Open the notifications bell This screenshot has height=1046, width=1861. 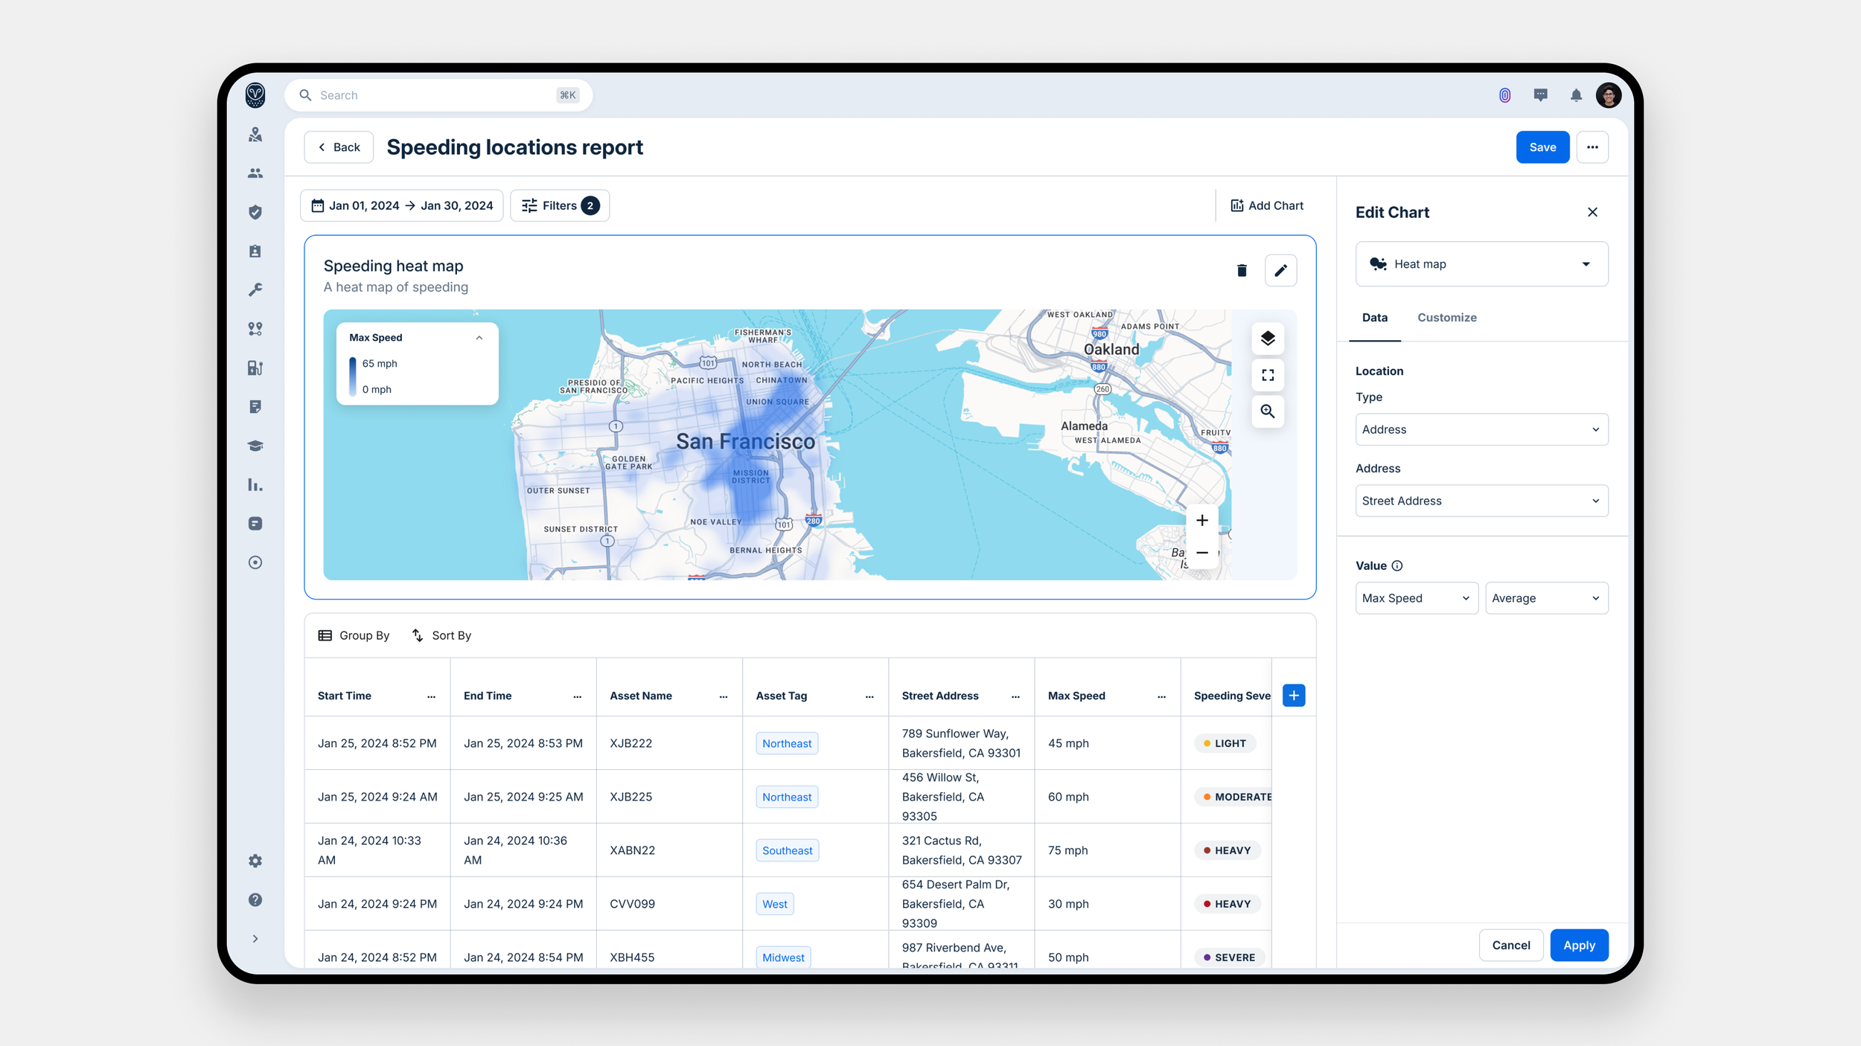pos(1575,95)
